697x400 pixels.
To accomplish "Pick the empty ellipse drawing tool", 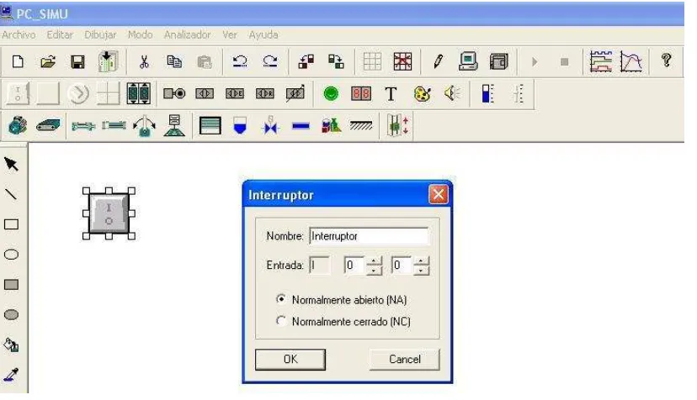I will [x=11, y=255].
